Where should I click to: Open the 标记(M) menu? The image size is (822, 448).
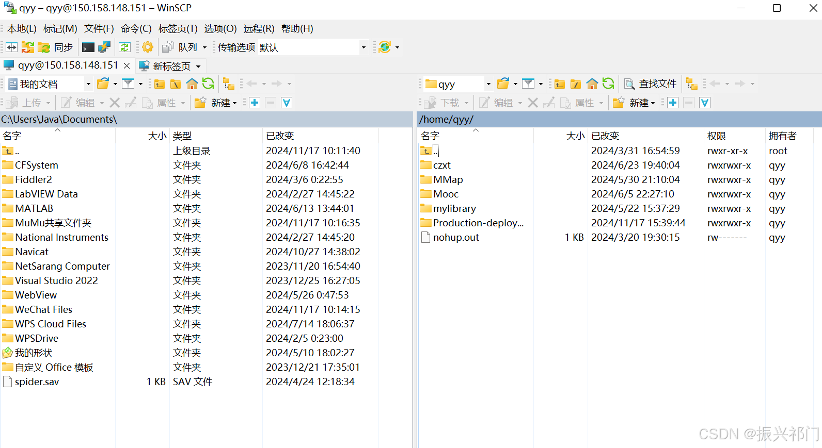(60, 29)
